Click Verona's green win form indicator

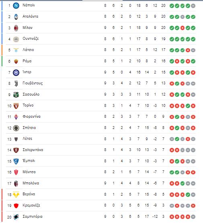coord(188,195)
